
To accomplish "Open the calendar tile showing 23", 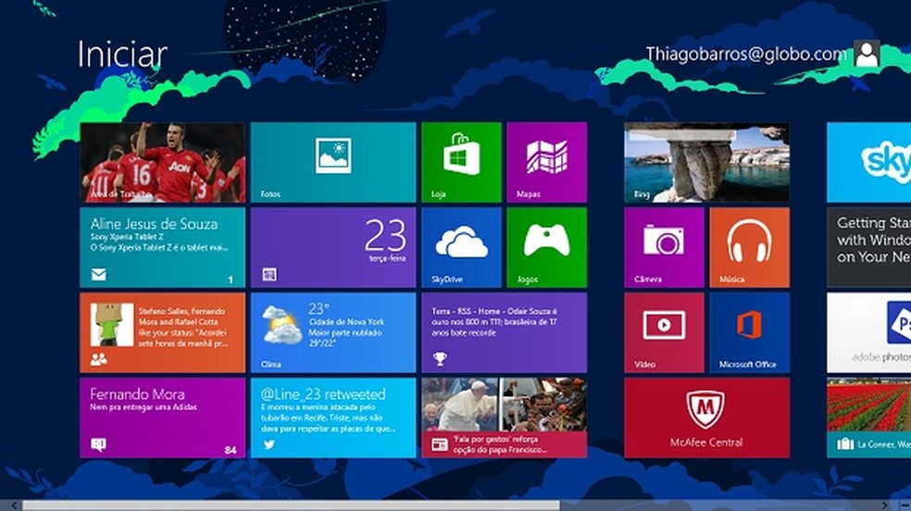I will [x=333, y=247].
